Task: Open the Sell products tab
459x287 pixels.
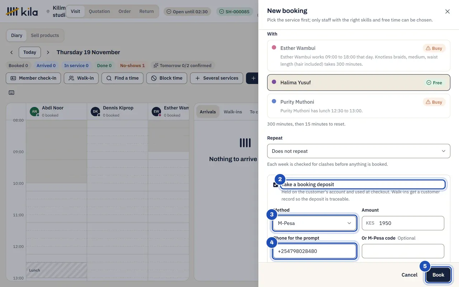Action: pos(45,36)
